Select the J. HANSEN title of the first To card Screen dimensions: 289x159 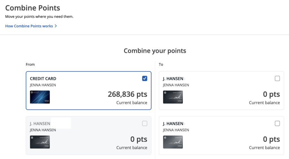(173, 79)
